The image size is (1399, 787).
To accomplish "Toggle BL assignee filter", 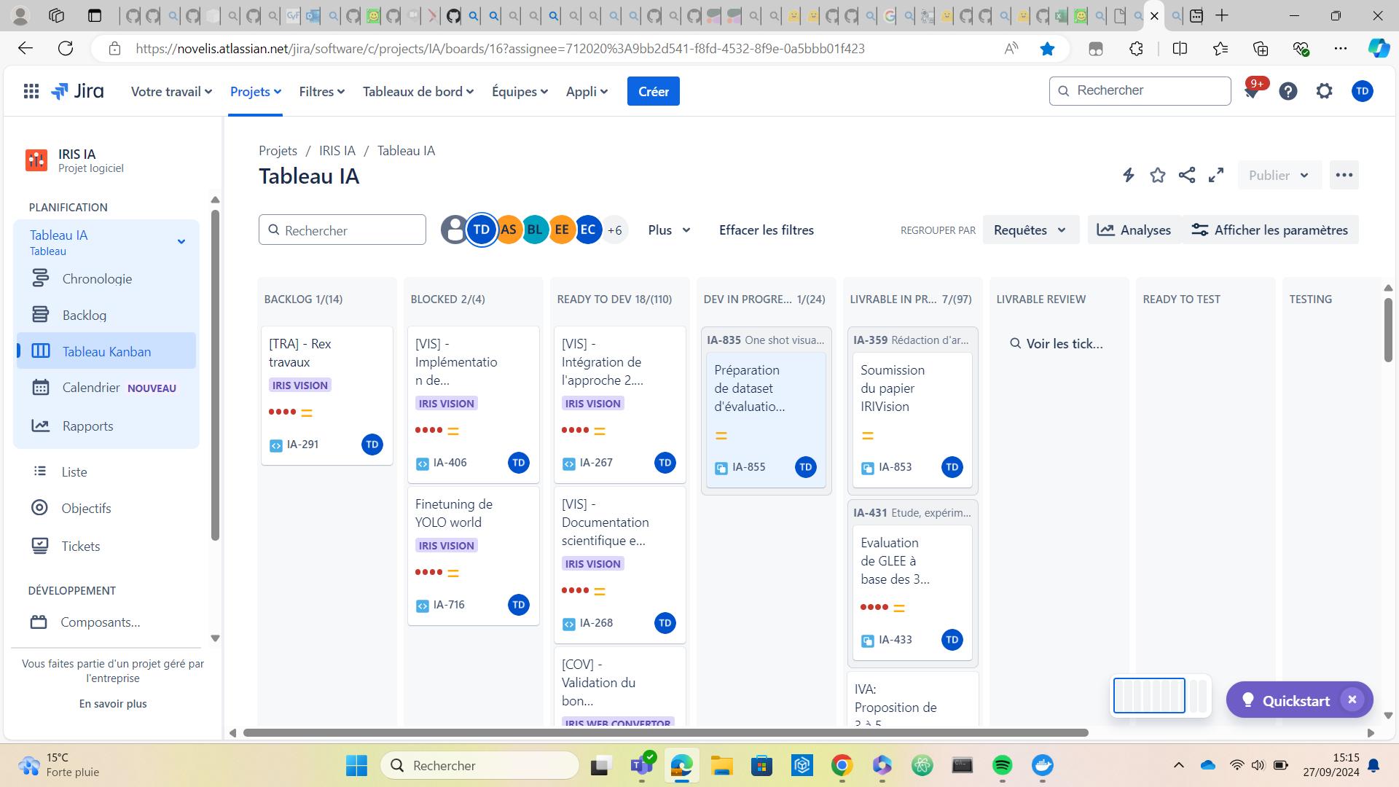I will click(535, 230).
